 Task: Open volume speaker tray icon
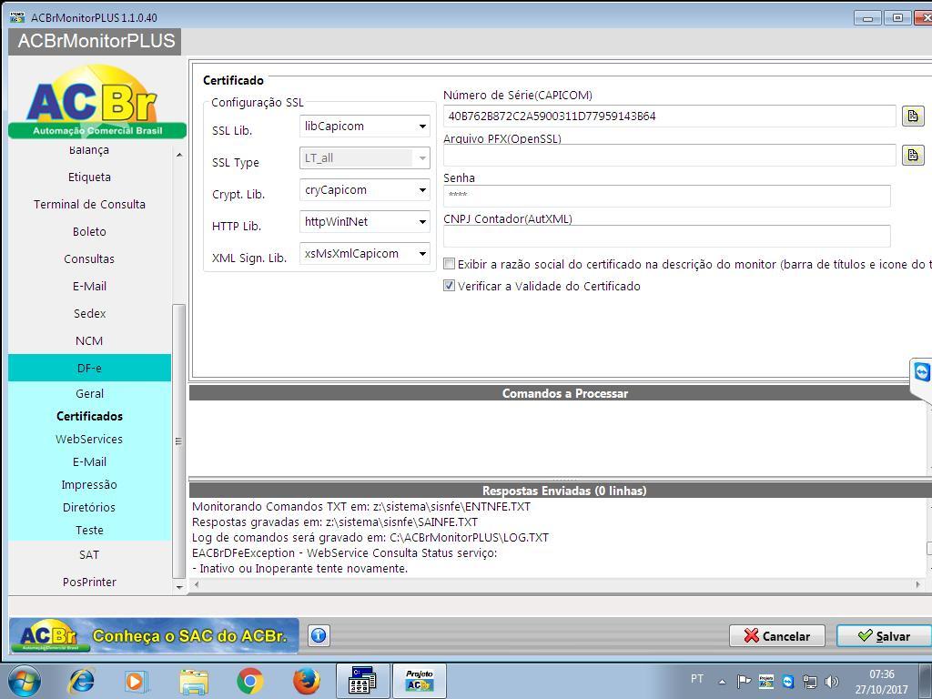(x=832, y=682)
